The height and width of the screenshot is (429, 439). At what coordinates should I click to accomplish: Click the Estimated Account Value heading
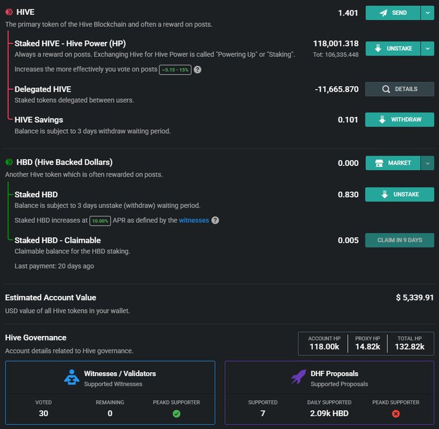click(x=50, y=298)
